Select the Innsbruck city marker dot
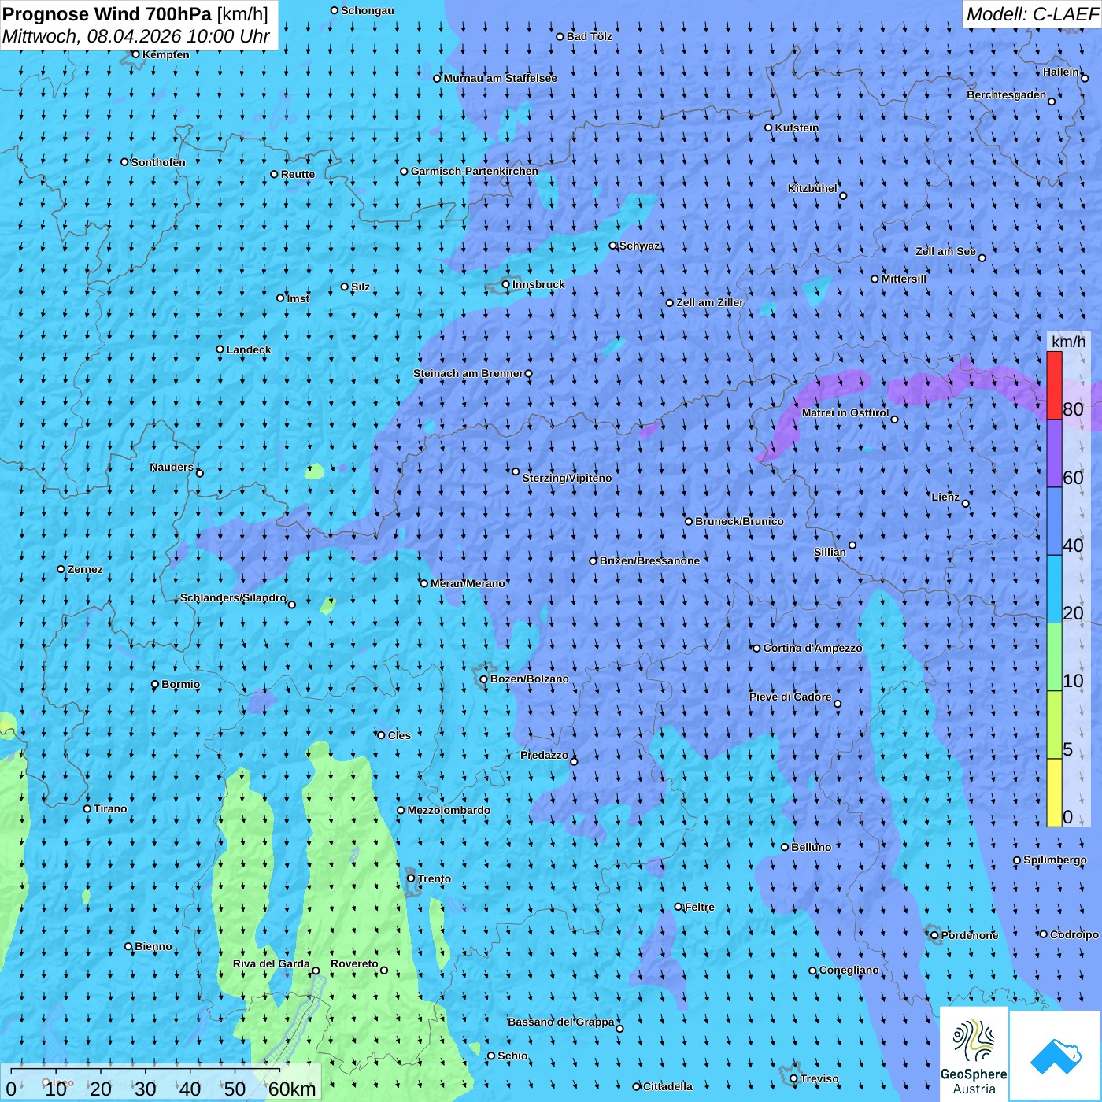Image resolution: width=1102 pixels, height=1102 pixels. pos(506,285)
